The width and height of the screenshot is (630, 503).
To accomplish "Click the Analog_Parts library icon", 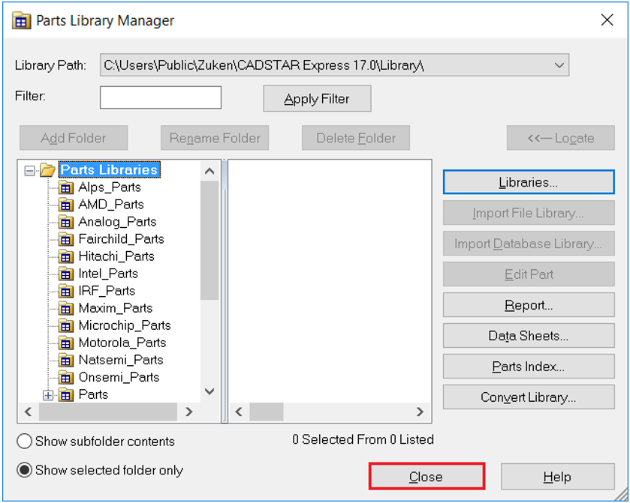I will coord(66,222).
